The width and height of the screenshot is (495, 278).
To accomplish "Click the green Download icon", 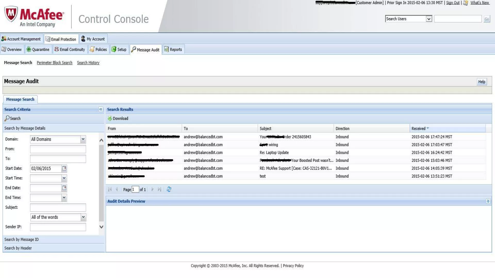I will coord(110,118).
